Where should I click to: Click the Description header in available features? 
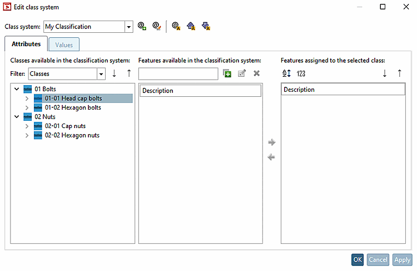tap(200, 91)
